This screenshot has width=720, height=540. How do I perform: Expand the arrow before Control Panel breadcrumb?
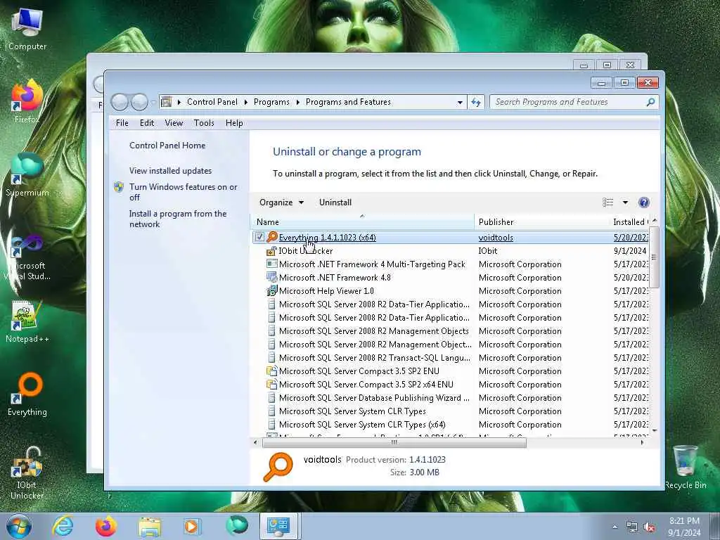click(x=179, y=102)
